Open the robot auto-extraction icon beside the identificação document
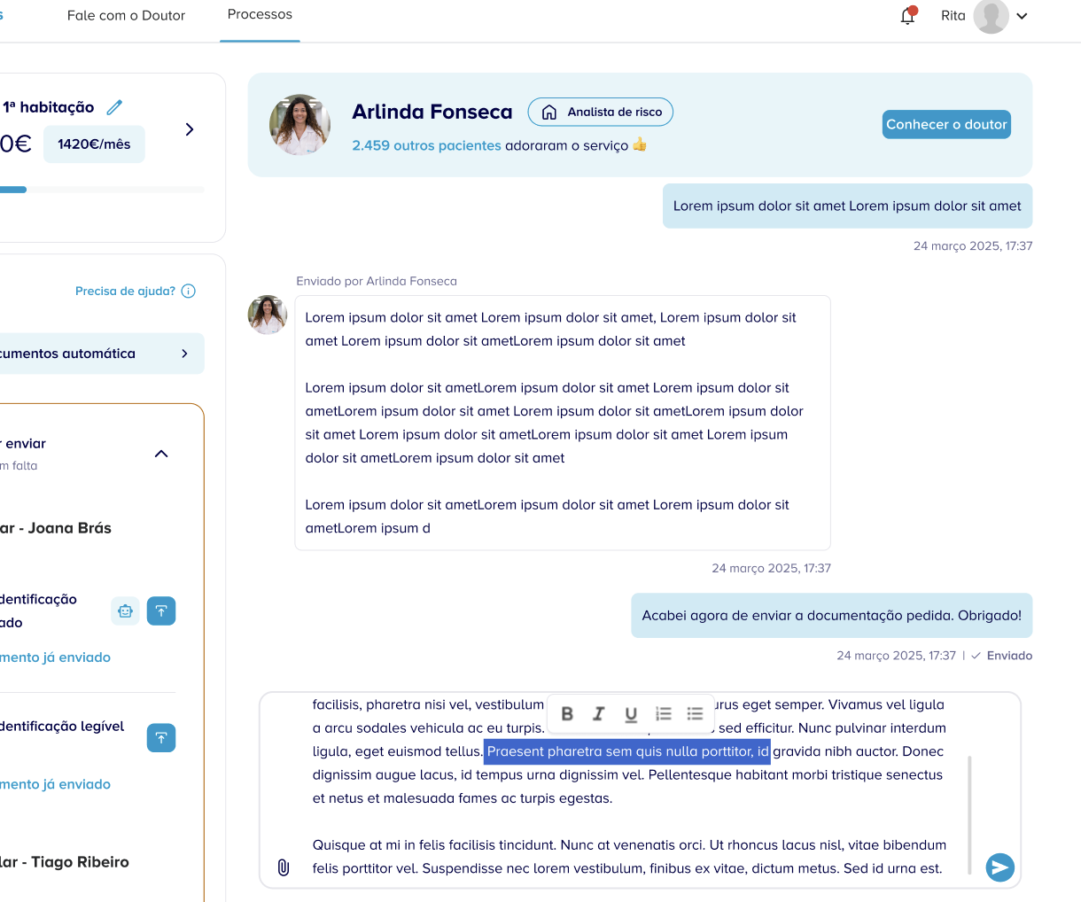1081x902 pixels. 125,610
